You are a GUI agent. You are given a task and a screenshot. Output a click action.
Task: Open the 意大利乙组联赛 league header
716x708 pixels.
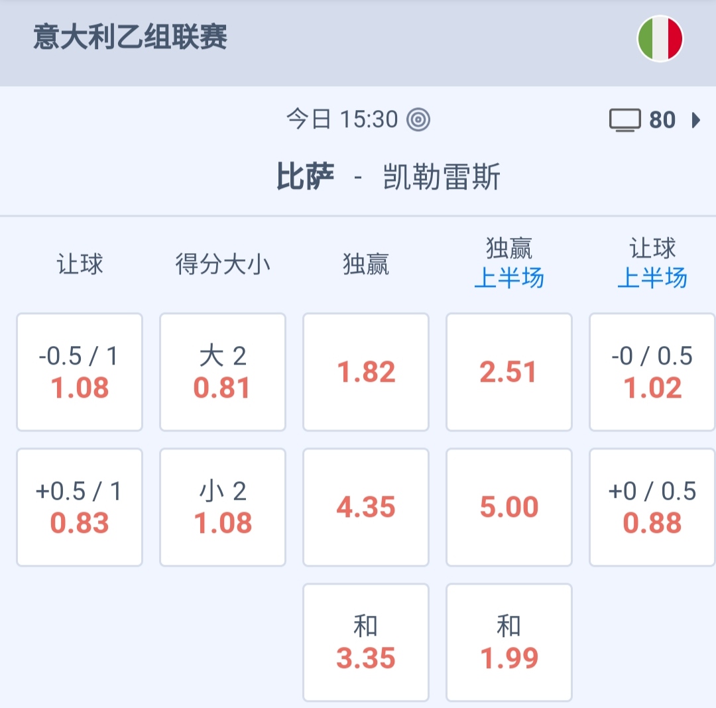[131, 37]
